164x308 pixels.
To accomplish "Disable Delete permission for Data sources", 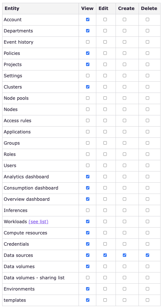I will (x=147, y=255).
